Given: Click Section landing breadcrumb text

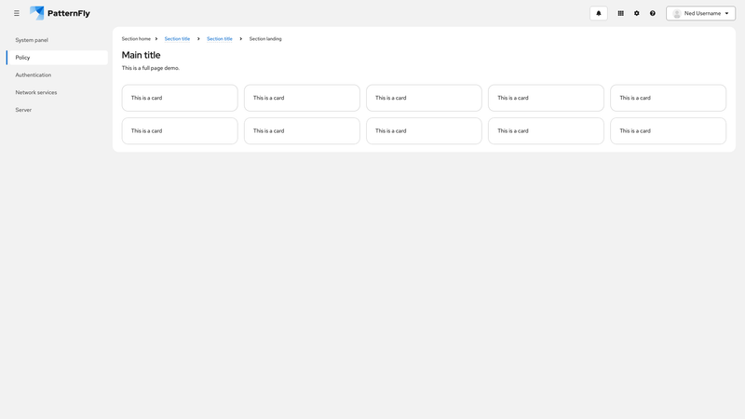Looking at the screenshot, I should tap(265, 39).
